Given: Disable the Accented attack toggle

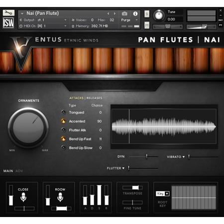Looking at the screenshot, I should [63, 121].
